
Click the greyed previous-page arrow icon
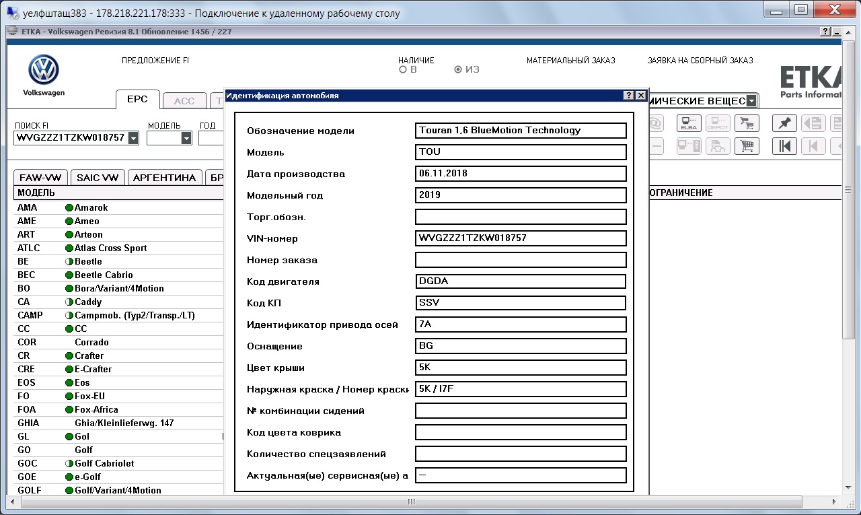pyautogui.click(x=813, y=145)
